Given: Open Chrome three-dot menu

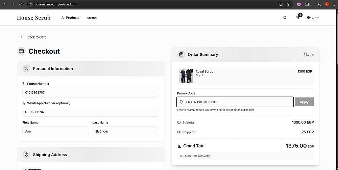Looking at the screenshot, I should (334, 4).
